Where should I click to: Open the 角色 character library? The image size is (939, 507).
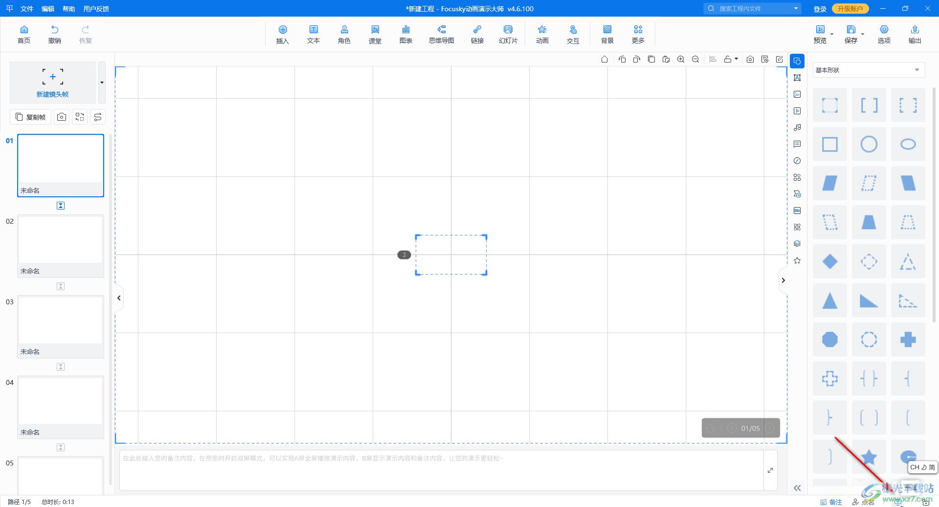point(344,34)
